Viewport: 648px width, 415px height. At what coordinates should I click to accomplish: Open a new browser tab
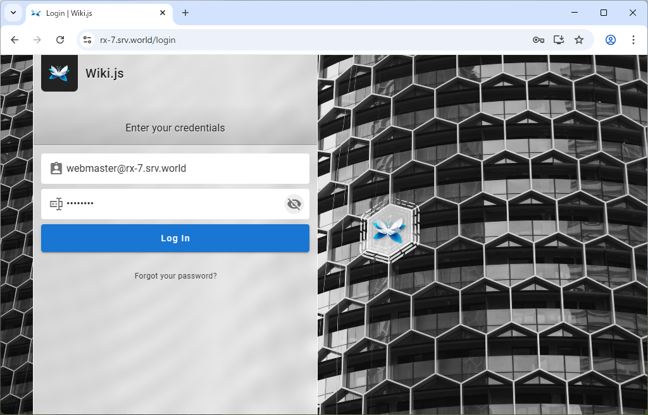pyautogui.click(x=184, y=13)
